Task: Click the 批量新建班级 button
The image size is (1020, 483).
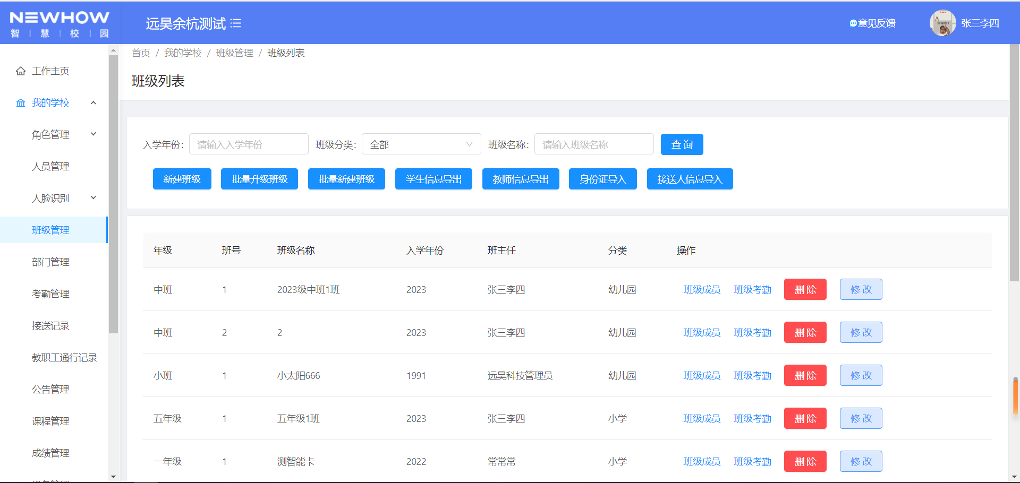Action: coord(346,179)
